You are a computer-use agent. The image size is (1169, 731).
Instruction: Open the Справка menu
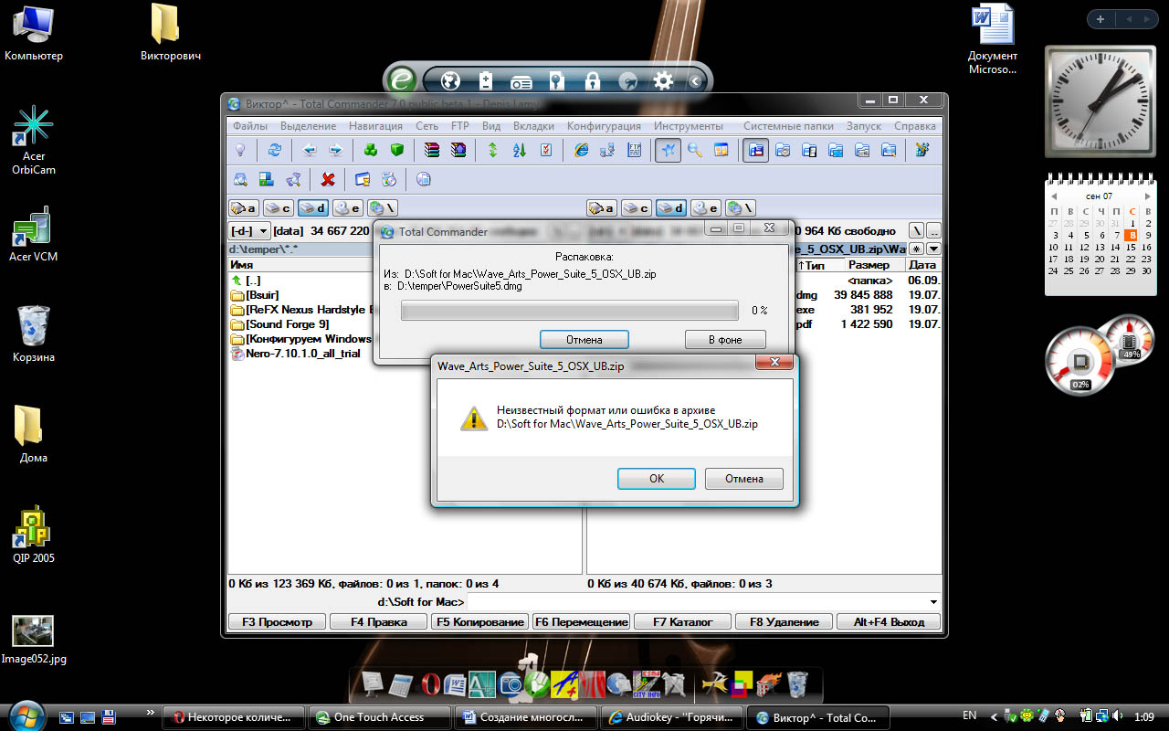tap(914, 126)
